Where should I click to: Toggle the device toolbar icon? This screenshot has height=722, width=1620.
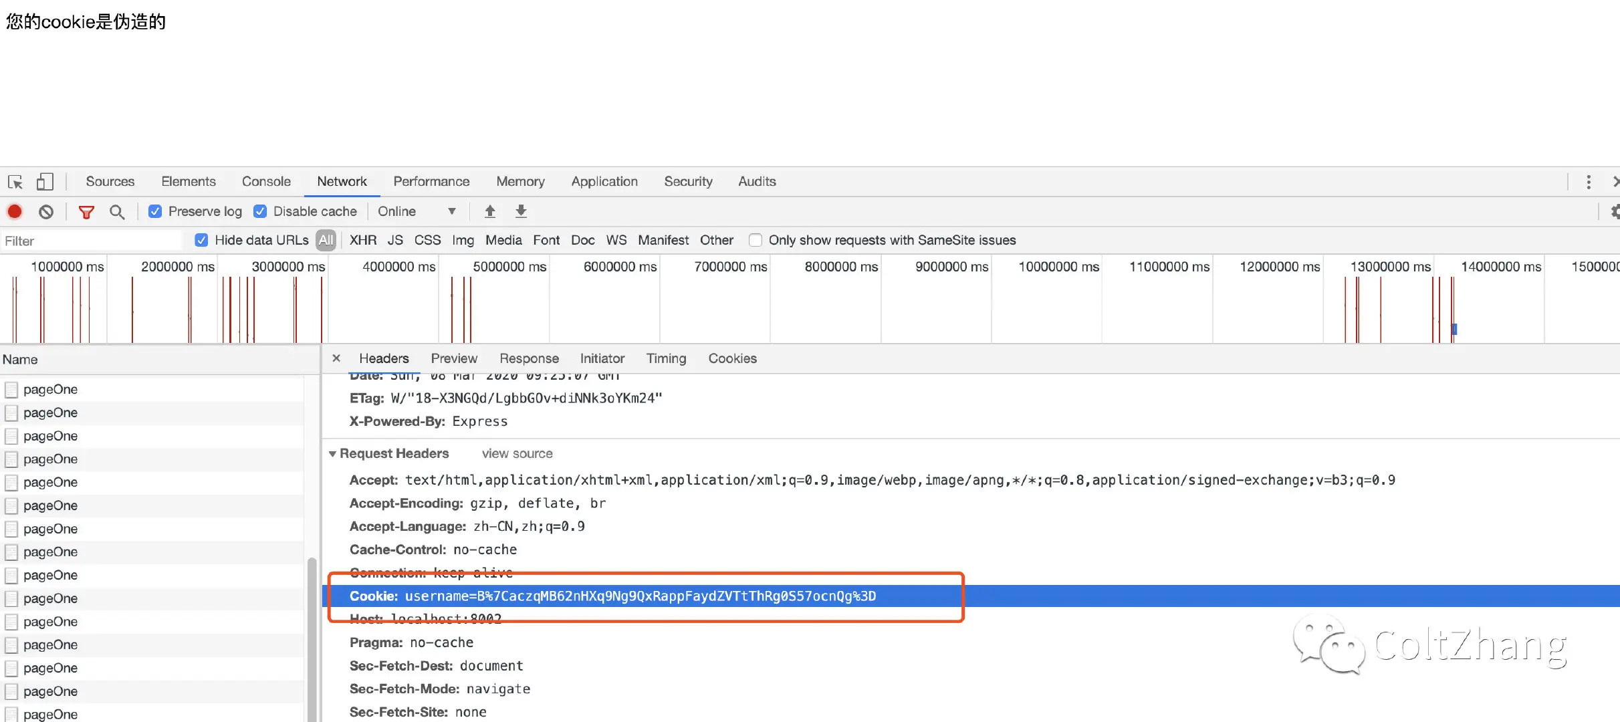tap(45, 182)
